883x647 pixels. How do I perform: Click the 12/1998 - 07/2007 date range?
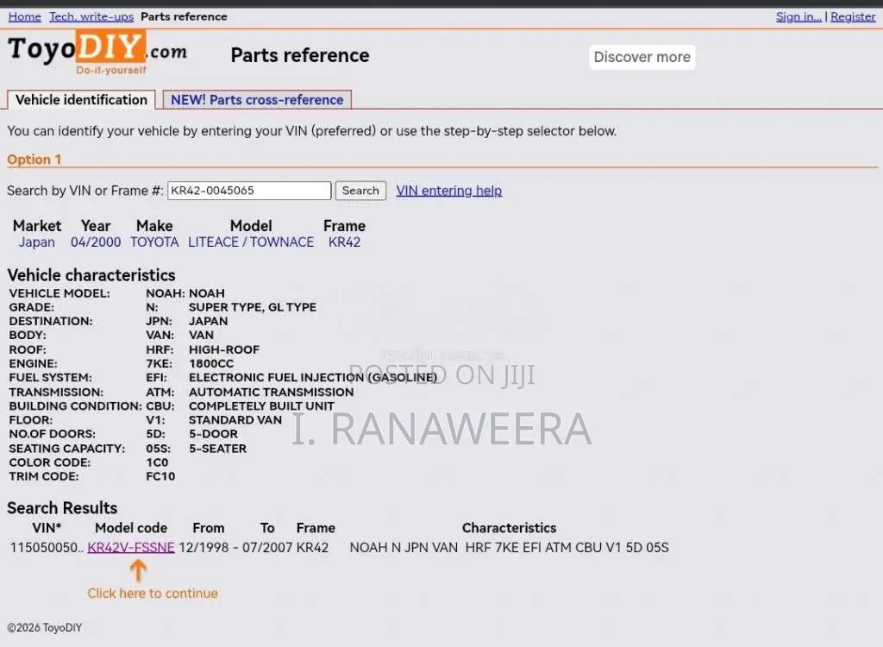[x=235, y=547]
